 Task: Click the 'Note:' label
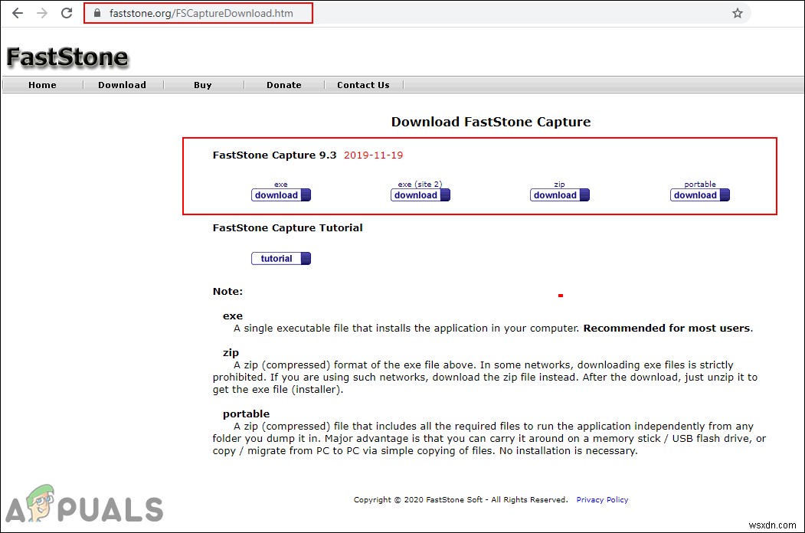point(227,291)
